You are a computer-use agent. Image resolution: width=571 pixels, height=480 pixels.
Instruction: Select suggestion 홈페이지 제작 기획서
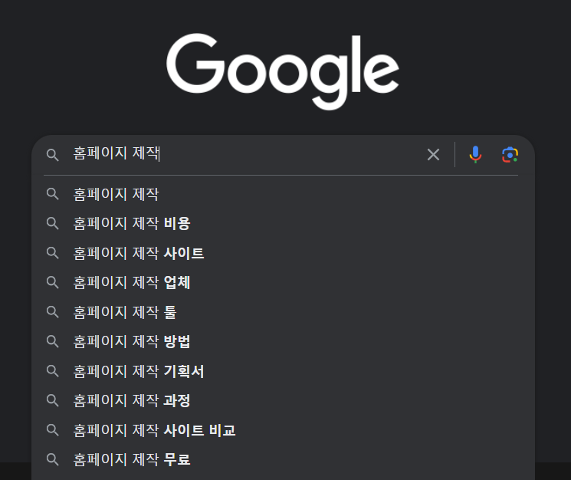[284, 371]
